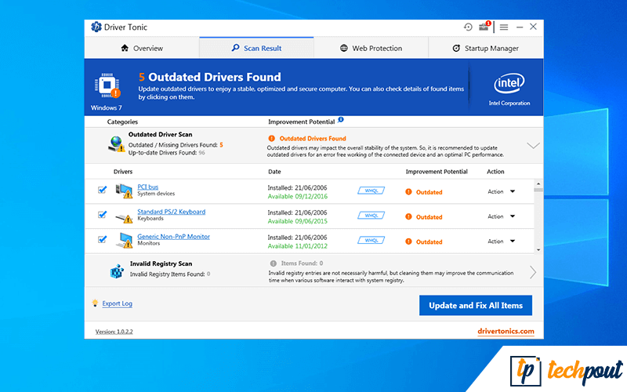Open the Standard PS/2 Keyboard driver link
Image resolution: width=627 pixels, height=392 pixels.
pos(172,212)
